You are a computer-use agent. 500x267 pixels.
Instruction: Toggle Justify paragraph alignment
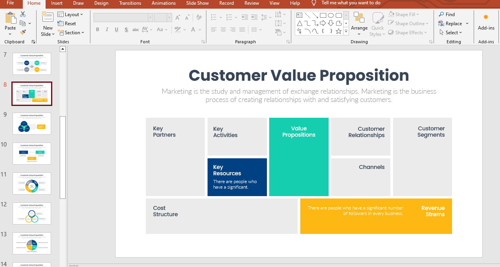coord(242,30)
